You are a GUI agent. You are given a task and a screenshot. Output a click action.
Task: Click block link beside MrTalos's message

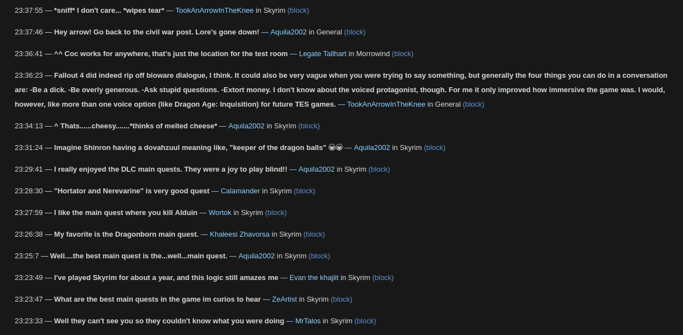point(365,321)
